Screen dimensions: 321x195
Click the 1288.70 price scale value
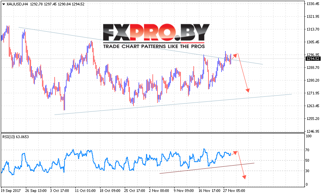tap(313, 67)
